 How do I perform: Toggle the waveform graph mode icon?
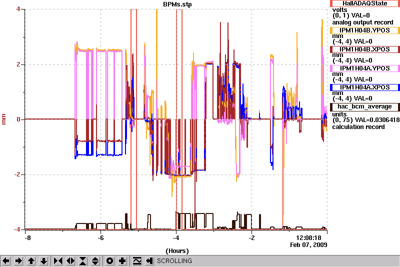coord(136,261)
